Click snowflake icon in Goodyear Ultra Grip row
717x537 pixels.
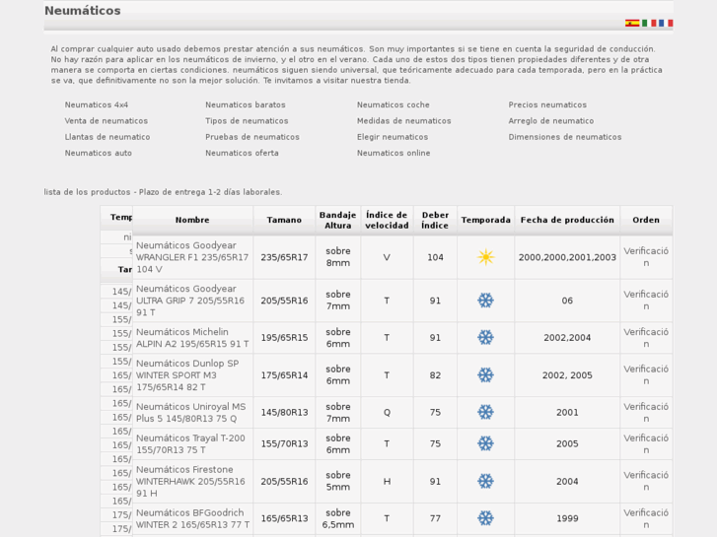point(485,301)
